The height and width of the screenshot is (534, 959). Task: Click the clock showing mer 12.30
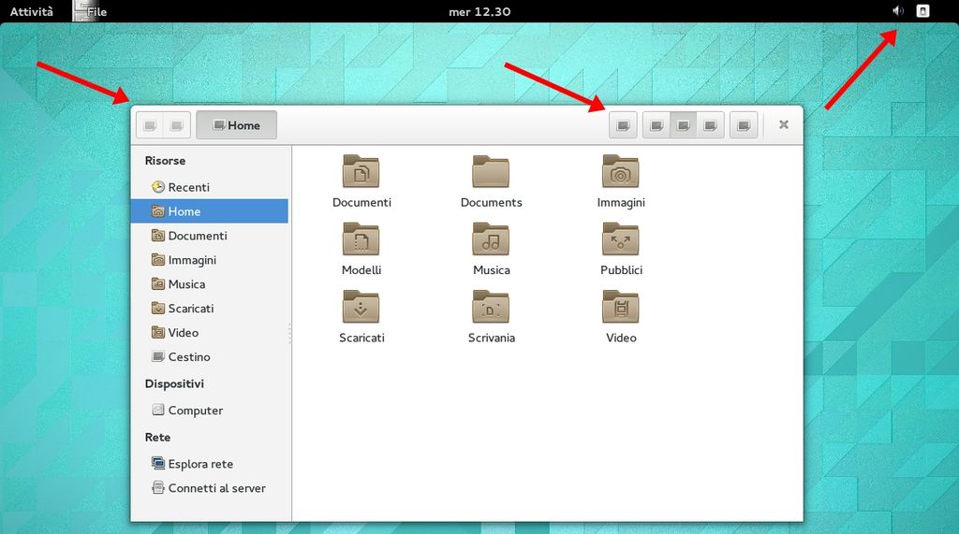point(479,11)
